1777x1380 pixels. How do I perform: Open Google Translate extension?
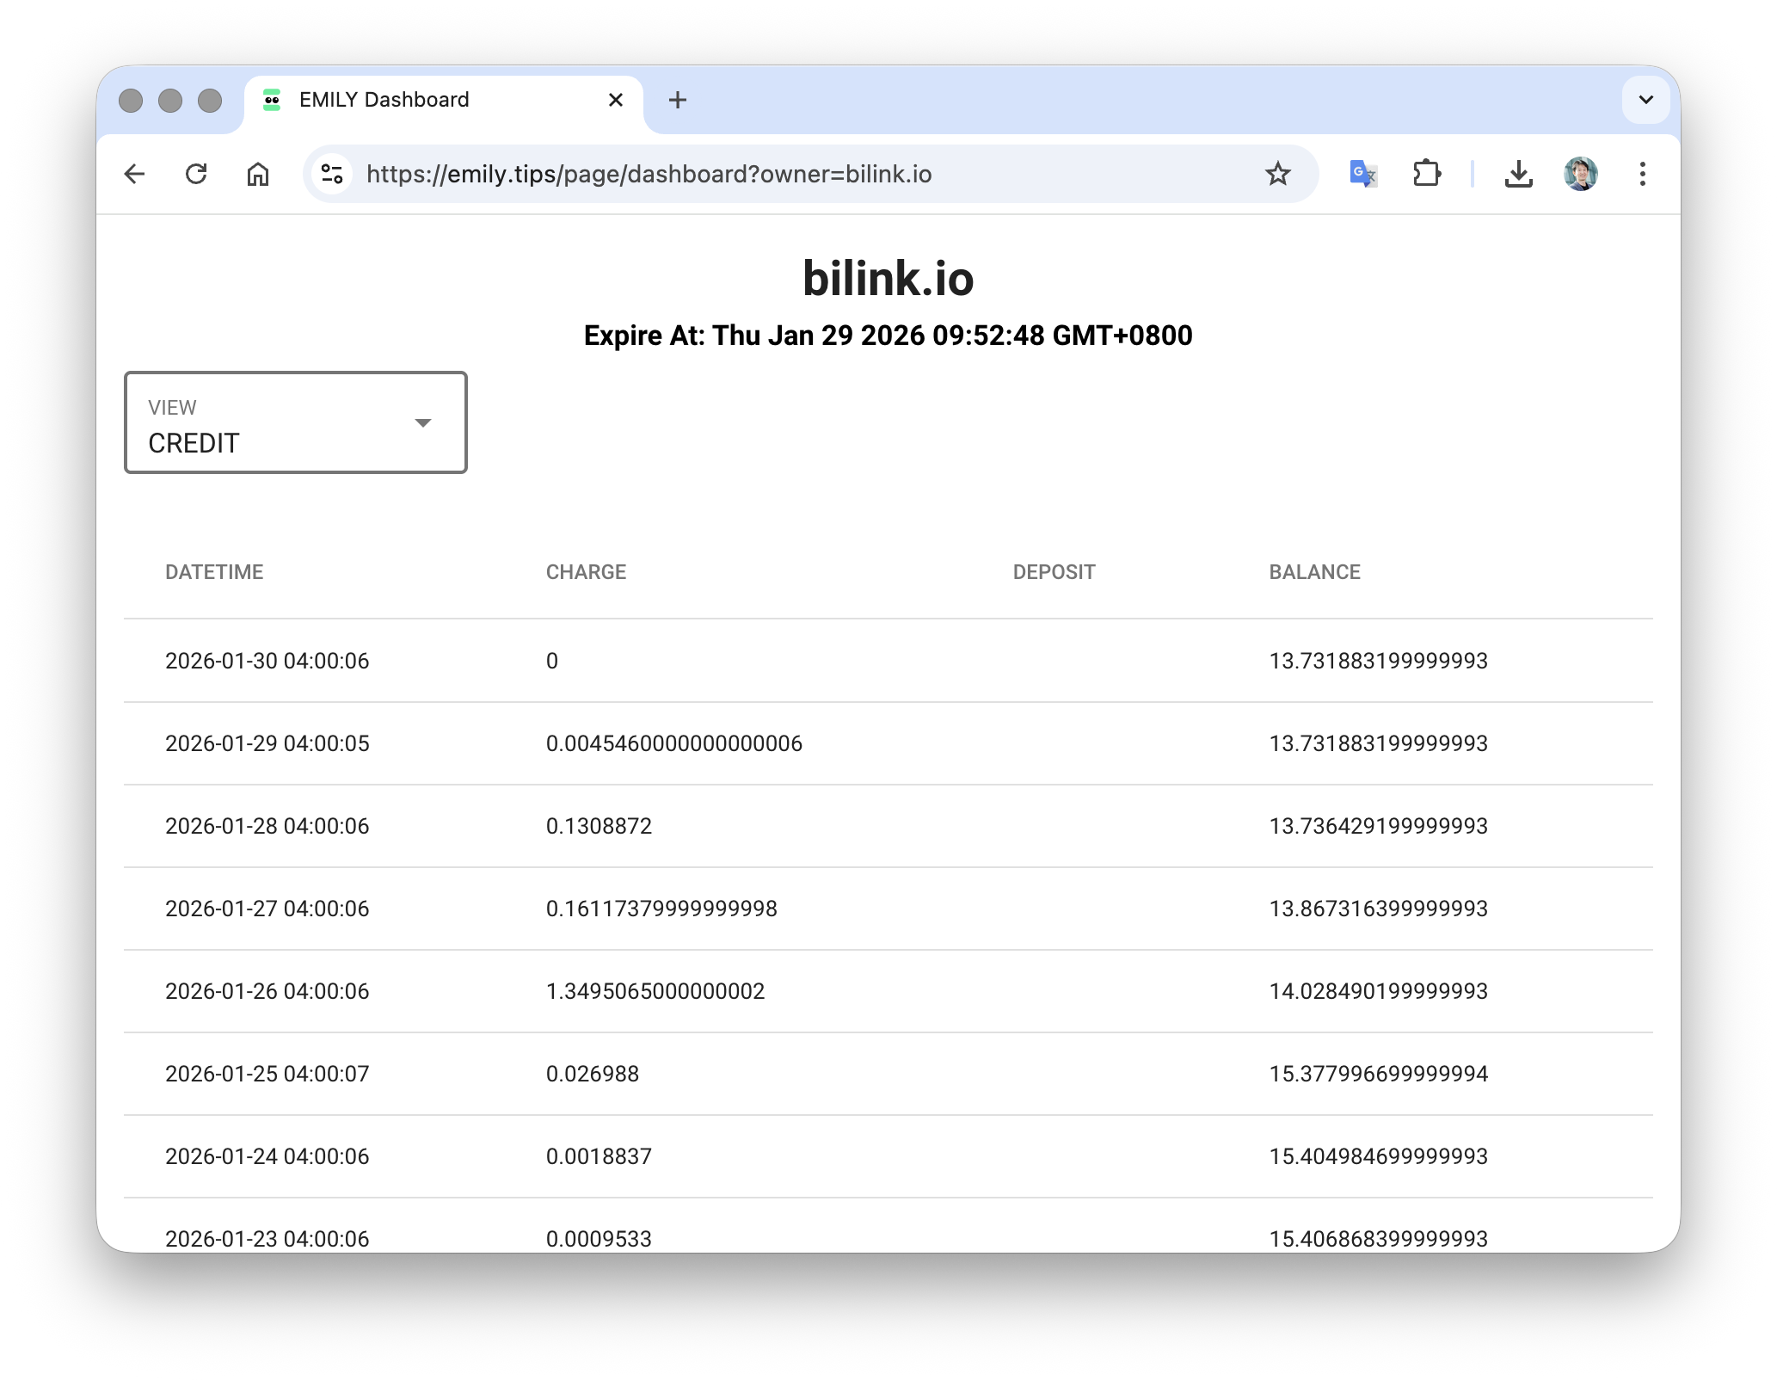click(1362, 175)
